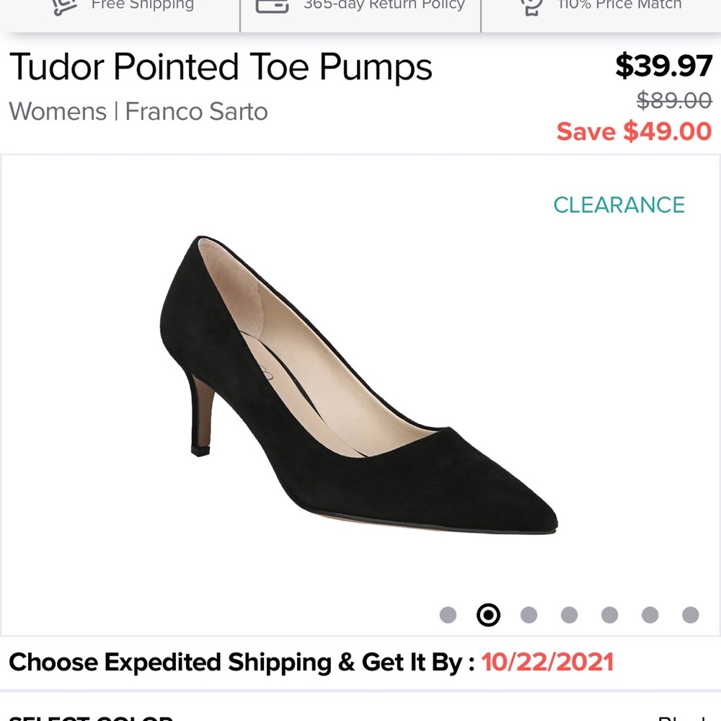721x721 pixels.
Task: Select the currently active carousel dot
Action: pos(487,615)
